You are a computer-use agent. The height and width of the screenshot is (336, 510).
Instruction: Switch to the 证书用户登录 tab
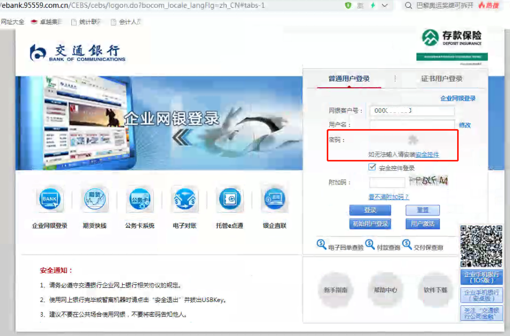tap(441, 79)
